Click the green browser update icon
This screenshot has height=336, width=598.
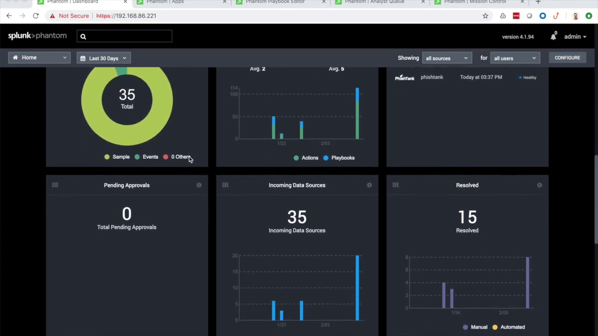click(589, 16)
